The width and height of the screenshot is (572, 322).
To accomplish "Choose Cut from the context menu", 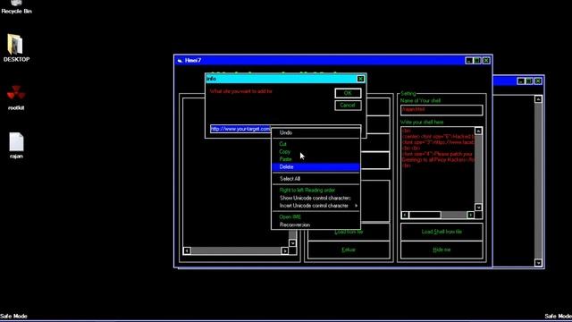I will 315,144.
